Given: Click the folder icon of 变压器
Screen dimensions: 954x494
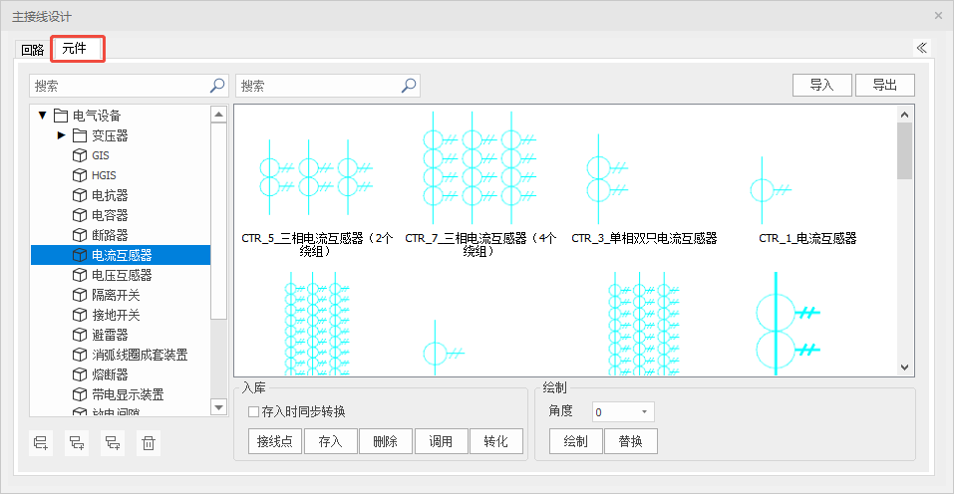Looking at the screenshot, I should click(x=80, y=135).
